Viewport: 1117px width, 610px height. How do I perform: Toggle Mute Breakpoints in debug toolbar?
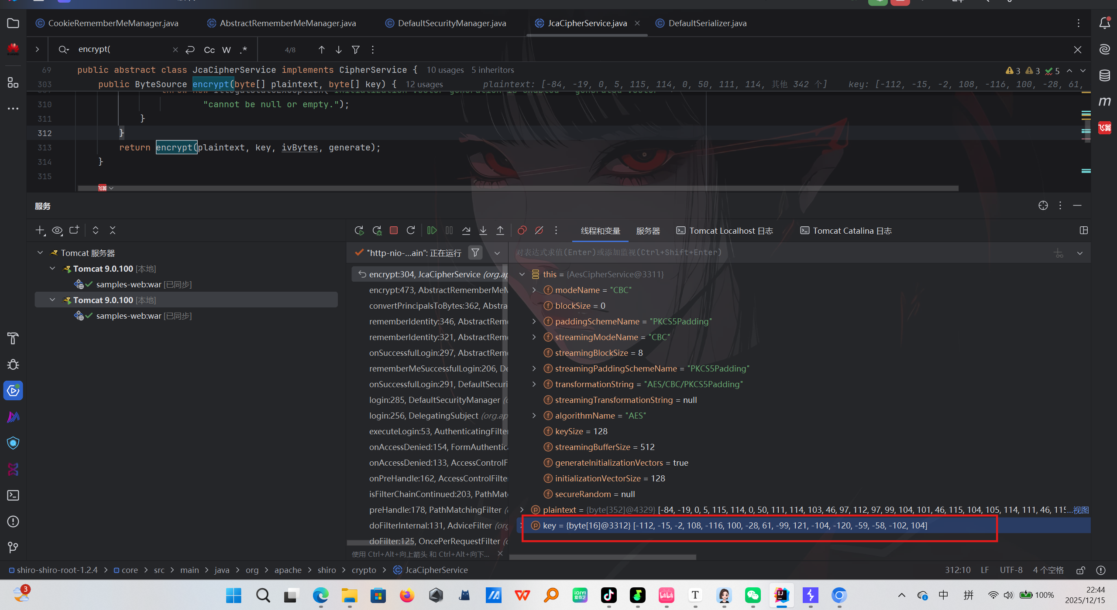pos(539,230)
